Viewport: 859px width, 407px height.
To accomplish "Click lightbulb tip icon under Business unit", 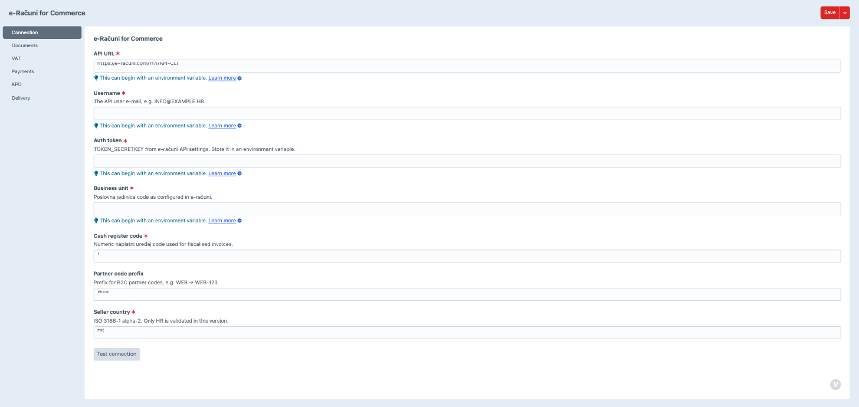I will point(96,221).
